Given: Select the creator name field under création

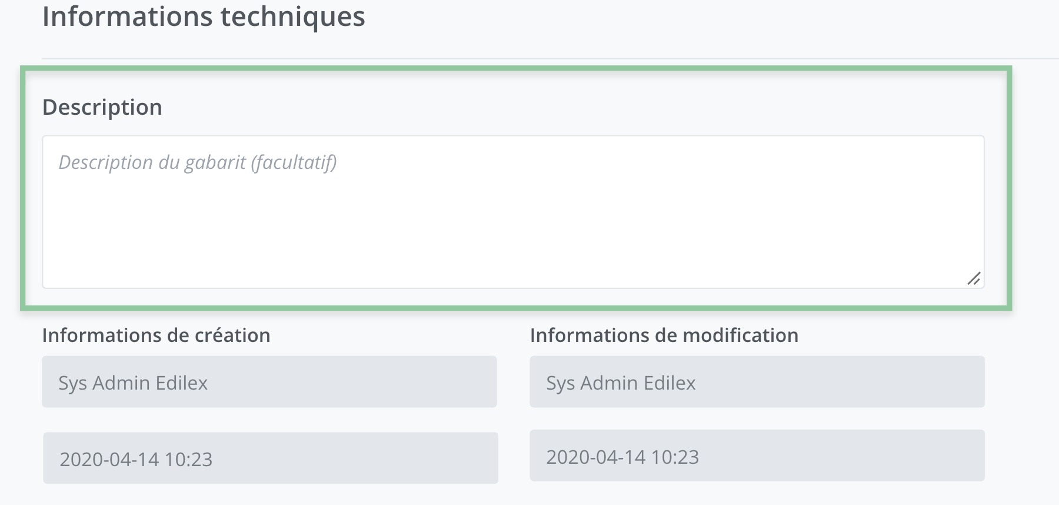Looking at the screenshot, I should tap(269, 382).
